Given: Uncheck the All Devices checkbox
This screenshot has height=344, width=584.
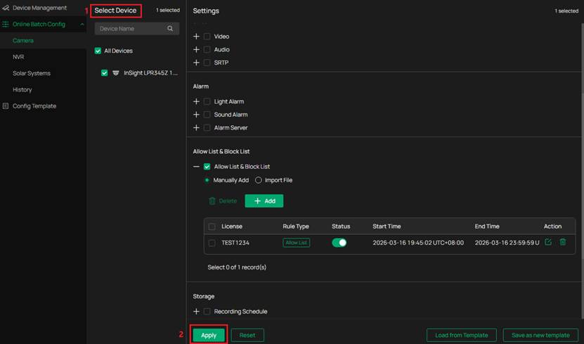Looking at the screenshot, I should pyautogui.click(x=98, y=51).
